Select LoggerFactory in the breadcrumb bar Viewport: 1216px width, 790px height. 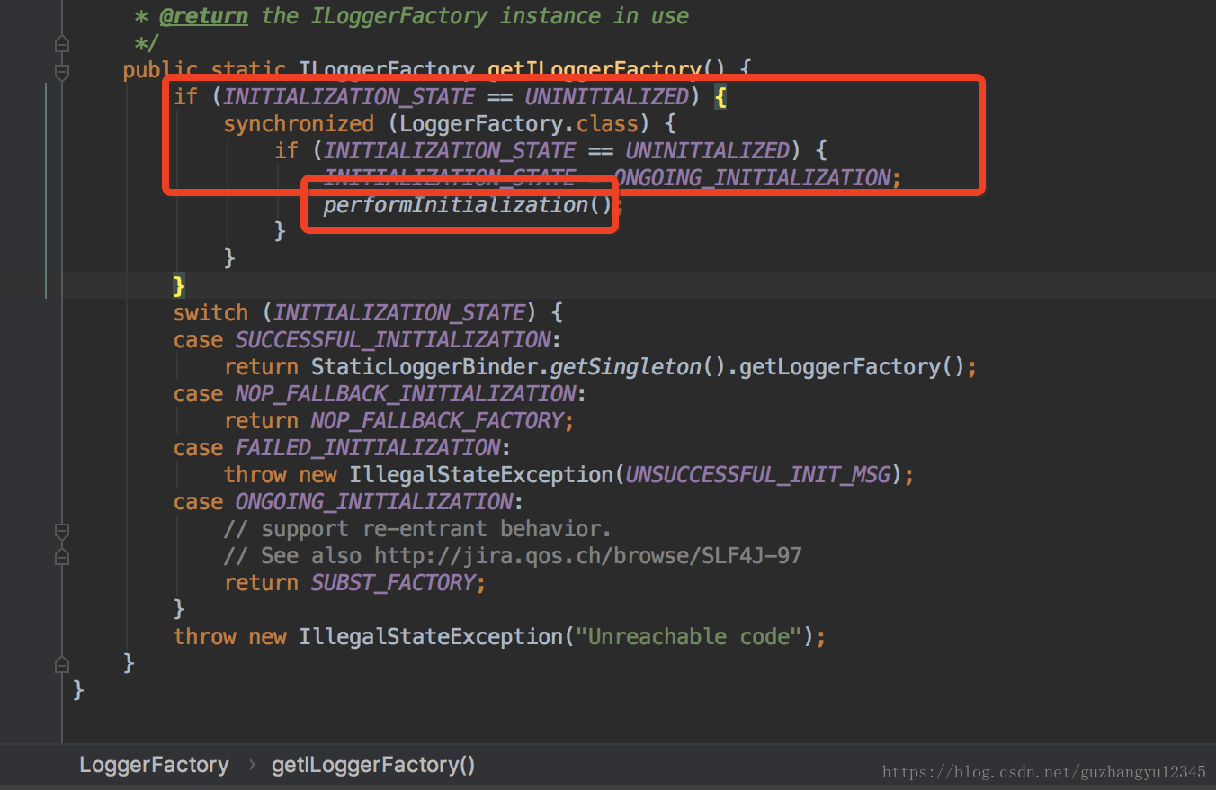154,765
